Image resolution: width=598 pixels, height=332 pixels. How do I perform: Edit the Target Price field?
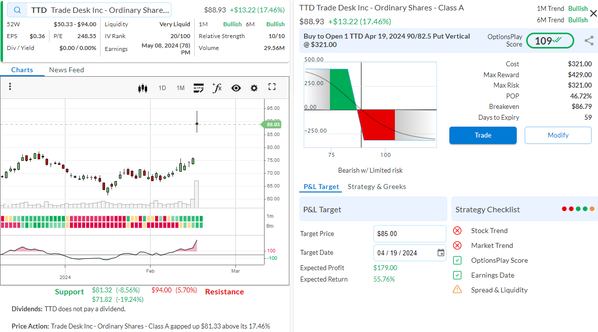(x=410, y=234)
